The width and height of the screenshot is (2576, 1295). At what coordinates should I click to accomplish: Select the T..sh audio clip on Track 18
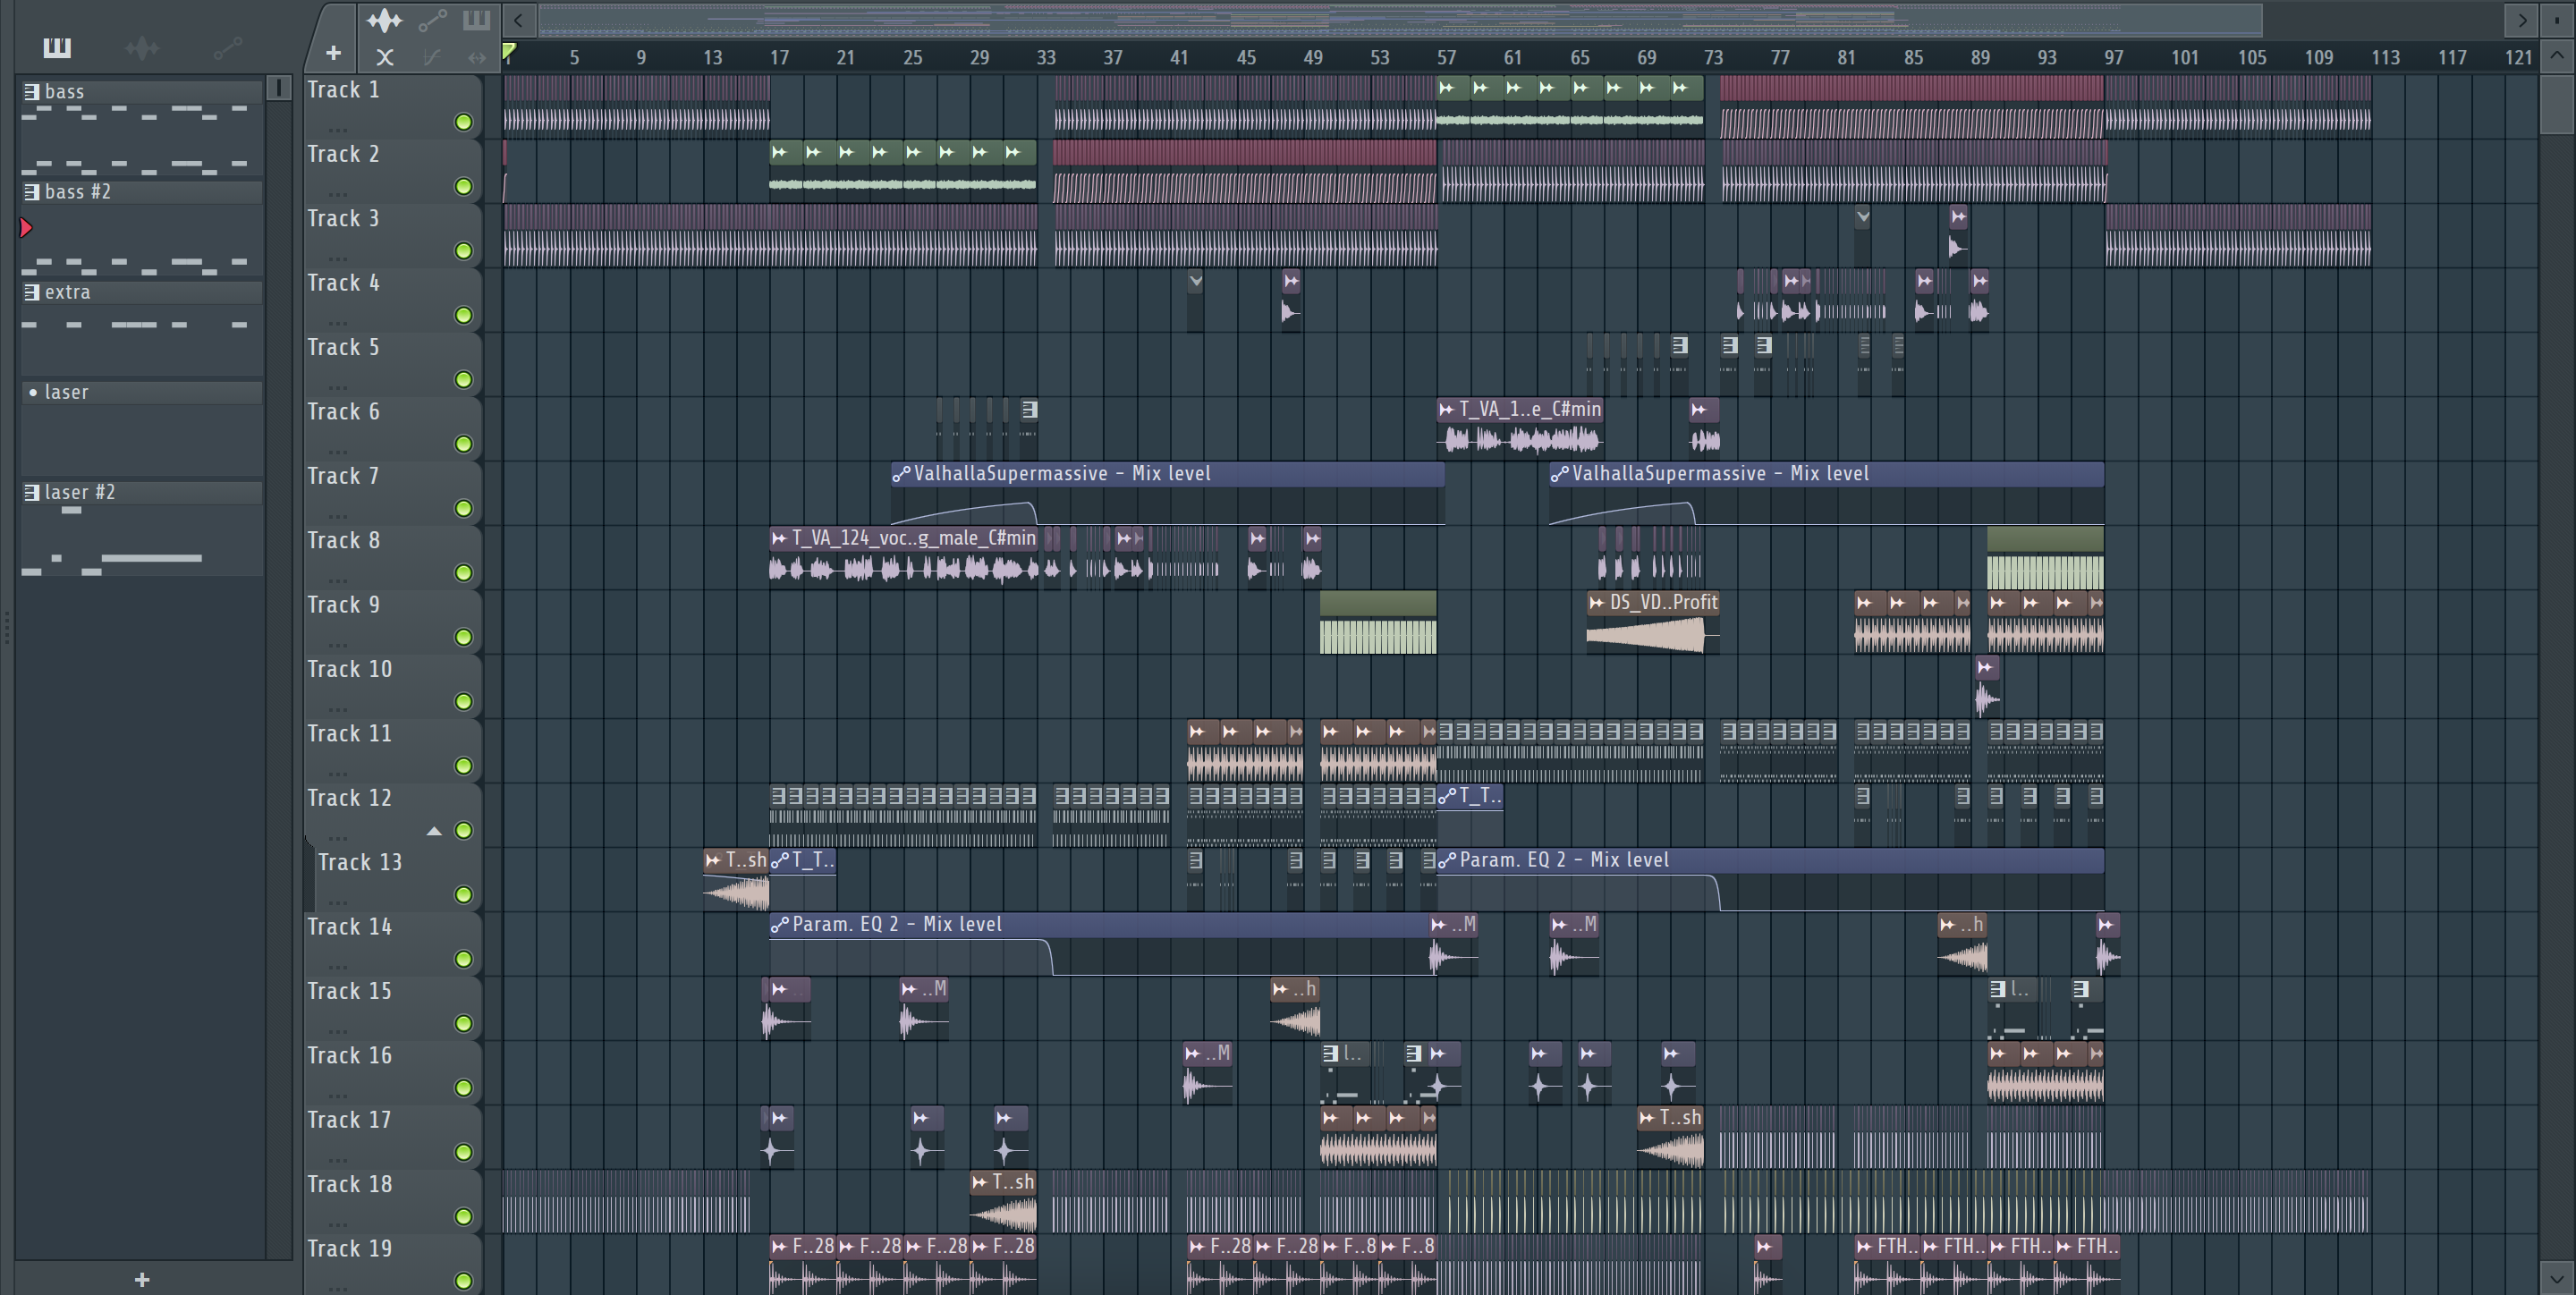pos(1003,1202)
